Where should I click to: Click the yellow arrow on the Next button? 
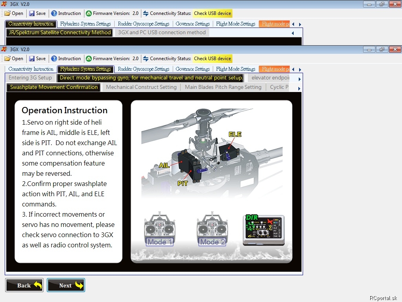(79, 285)
